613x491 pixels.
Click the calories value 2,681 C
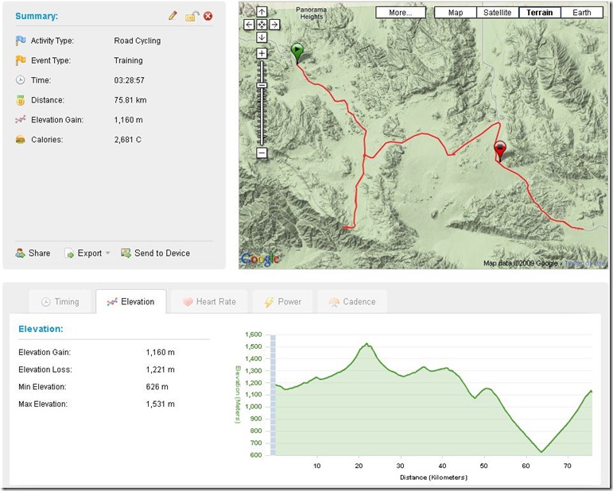coord(128,140)
